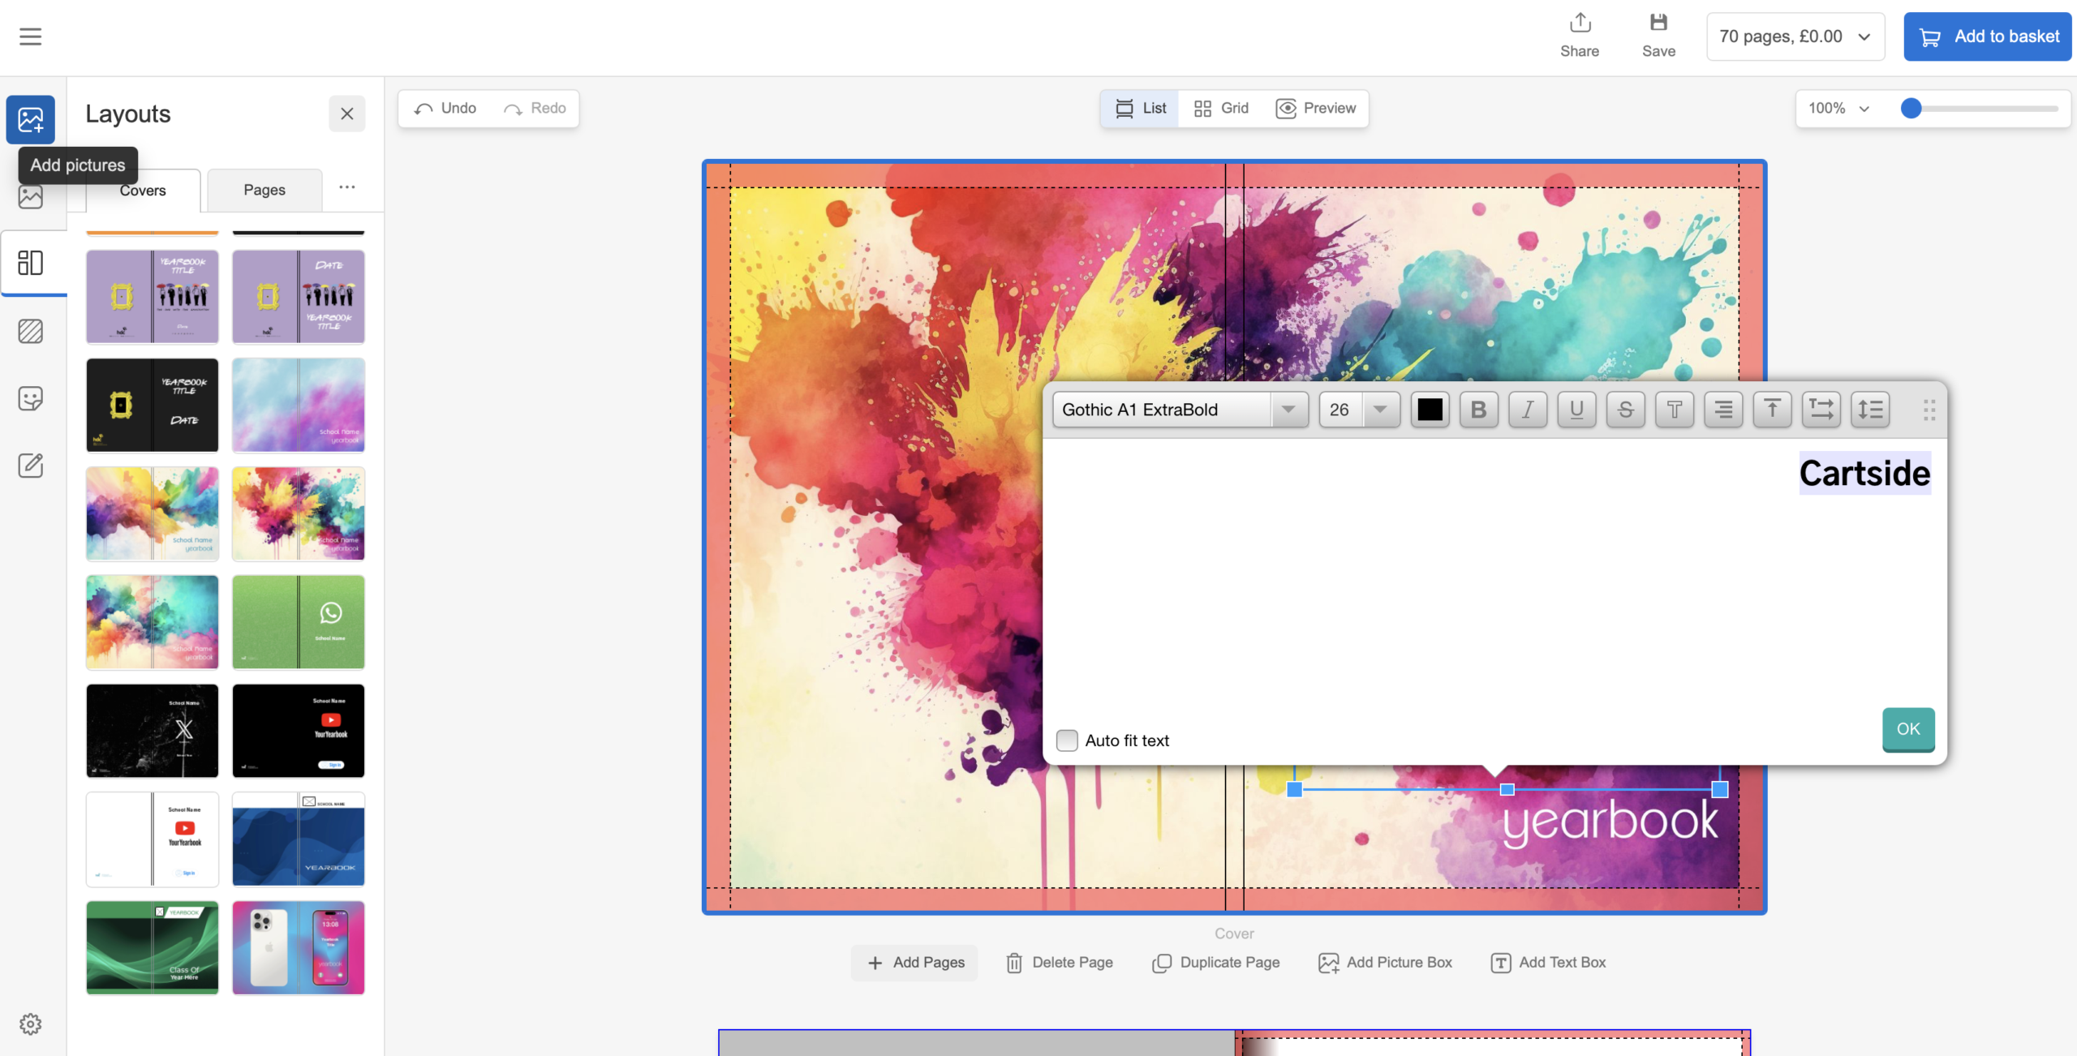2077x1056 pixels.
Task: Click the OK button in the text editor
Action: click(1907, 728)
